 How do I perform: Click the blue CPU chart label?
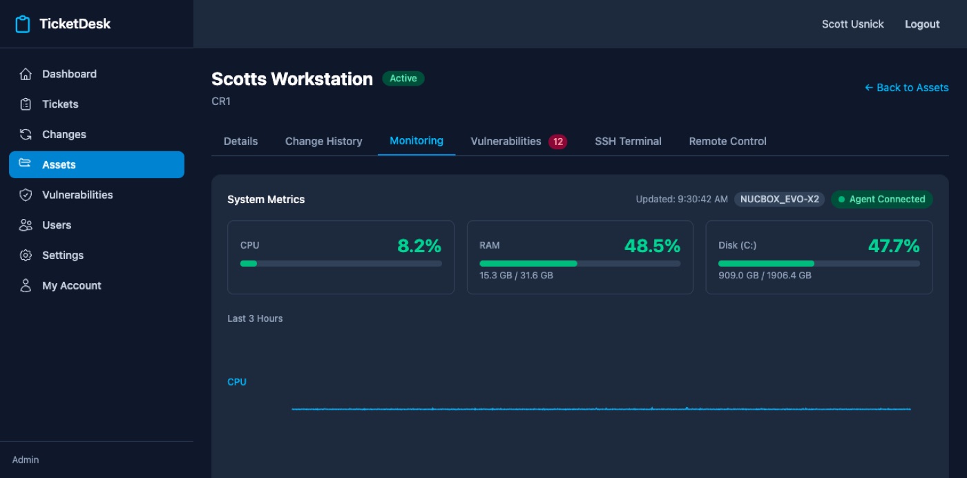(x=237, y=382)
